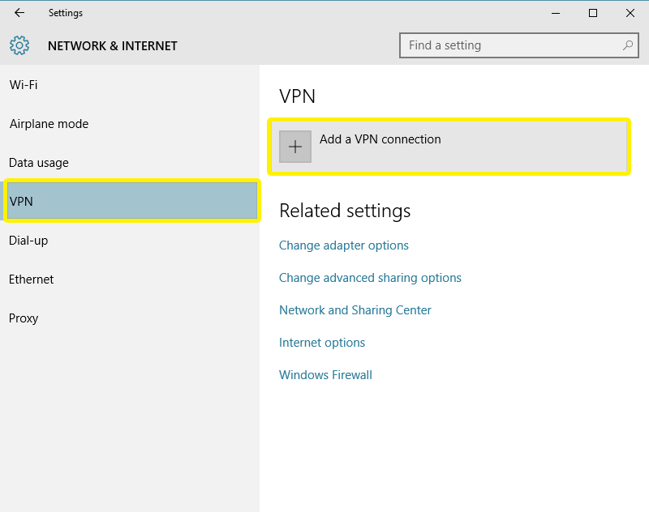
Task: Select Airplane mode in sidebar
Action: tap(130, 124)
